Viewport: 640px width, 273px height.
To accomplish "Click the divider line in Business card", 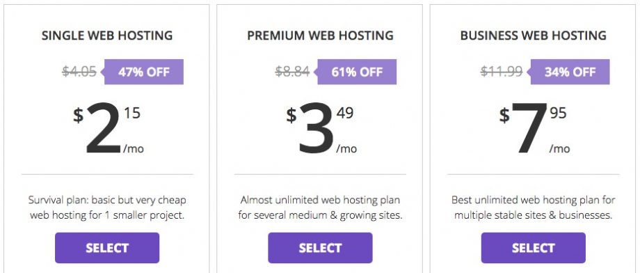I will (x=533, y=175).
